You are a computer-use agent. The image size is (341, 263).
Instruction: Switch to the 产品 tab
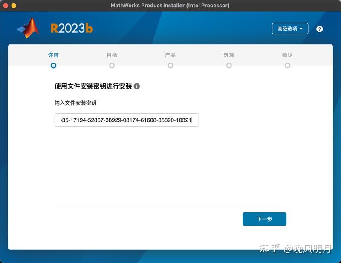coord(170,55)
